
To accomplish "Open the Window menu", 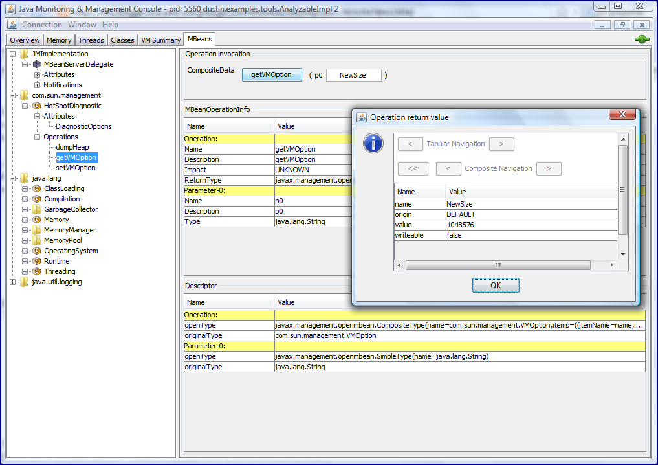I will [x=82, y=25].
